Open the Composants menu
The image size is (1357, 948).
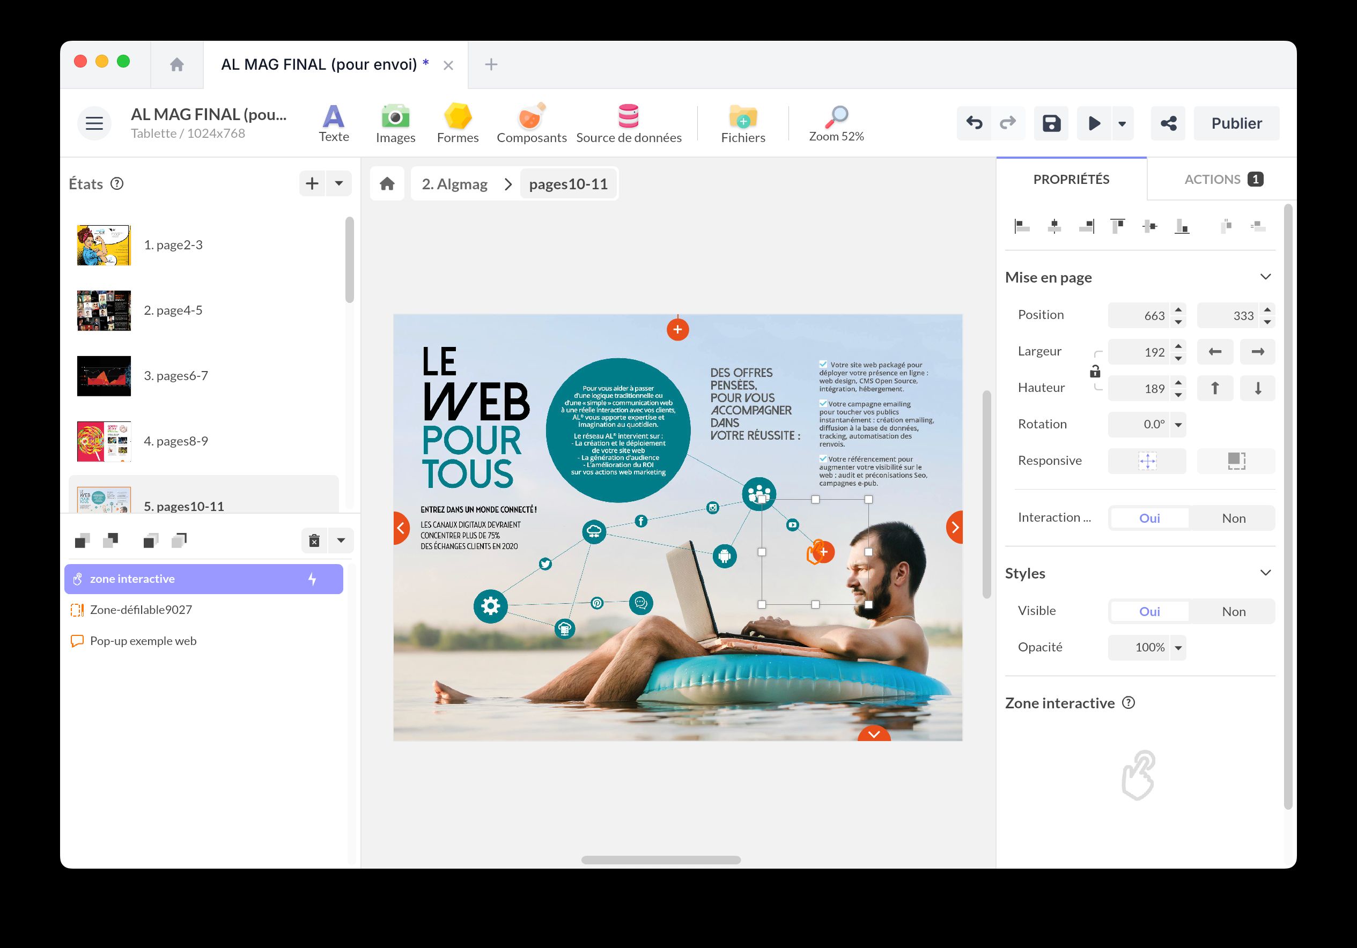[532, 123]
